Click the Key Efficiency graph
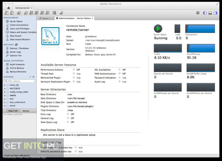The width and height of the screenshot is (222, 161). (x=201, y=48)
